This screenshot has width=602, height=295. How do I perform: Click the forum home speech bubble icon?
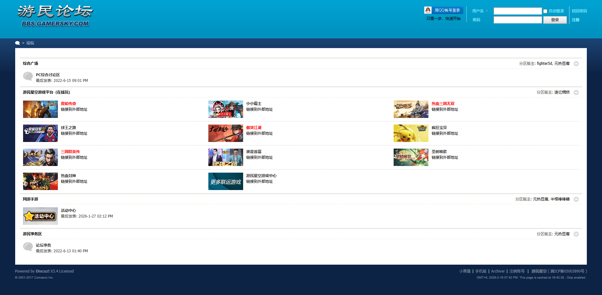[x=17, y=43]
